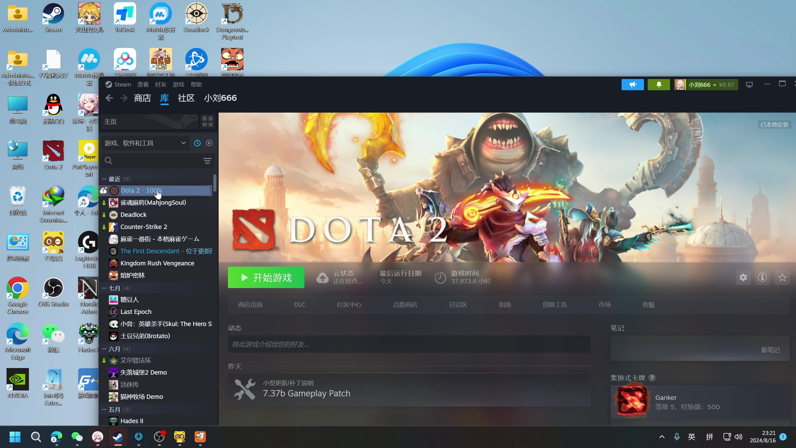Viewport: 796px width, 448px height.
Task: Click the Dota 2 settings gear icon
Action: pos(743,277)
